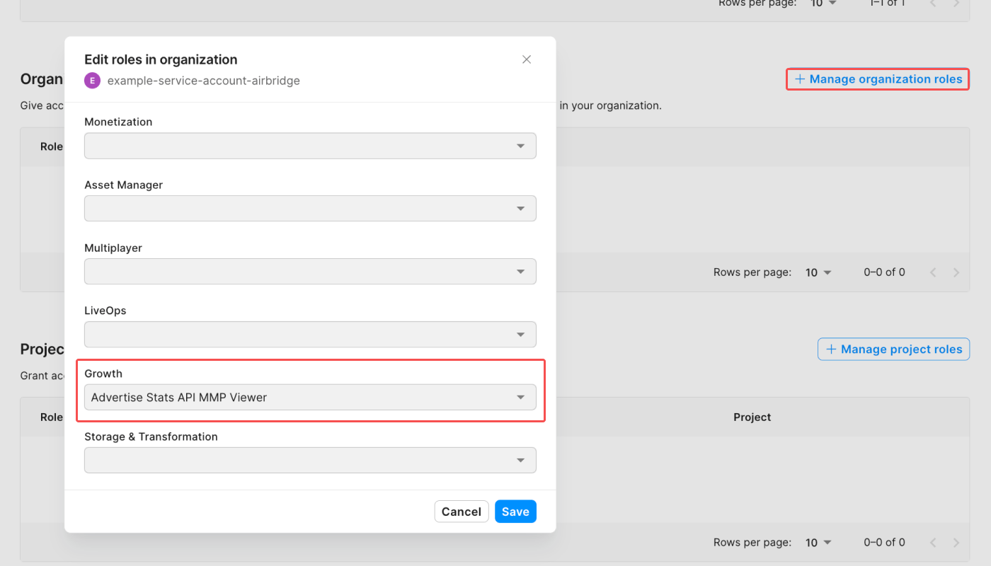The height and width of the screenshot is (566, 991).
Task: Click the LiveOps field label
Action: [x=105, y=311]
